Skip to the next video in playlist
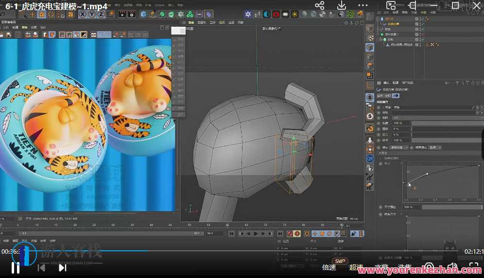This screenshot has height=278, width=484. (x=63, y=268)
